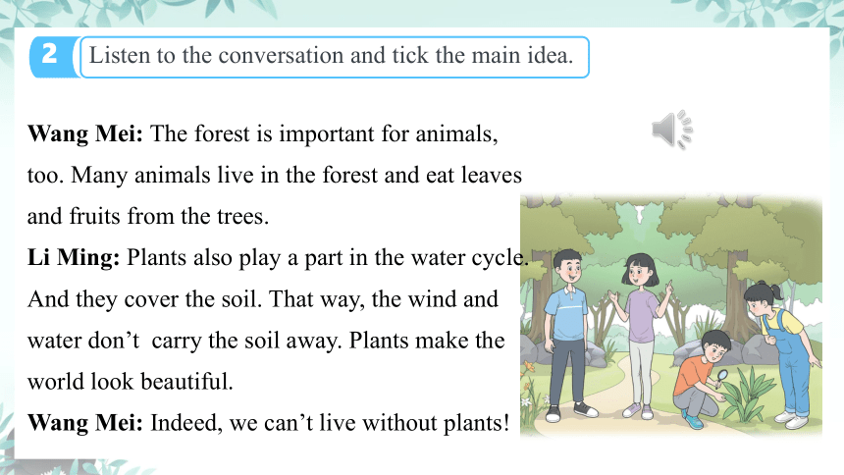
Task: Select the first bold 'Wang Mei:' label
Action: tap(85, 133)
